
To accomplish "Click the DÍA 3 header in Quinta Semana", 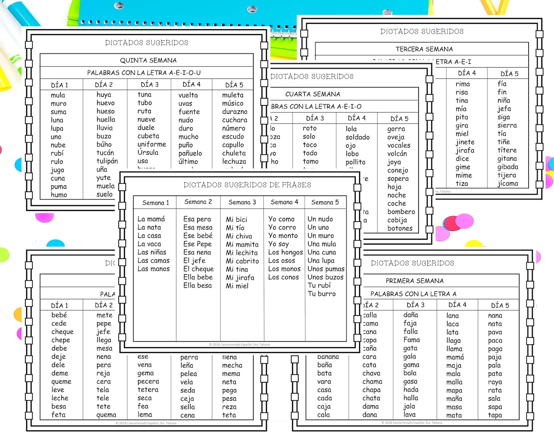I will pyautogui.click(x=150, y=85).
